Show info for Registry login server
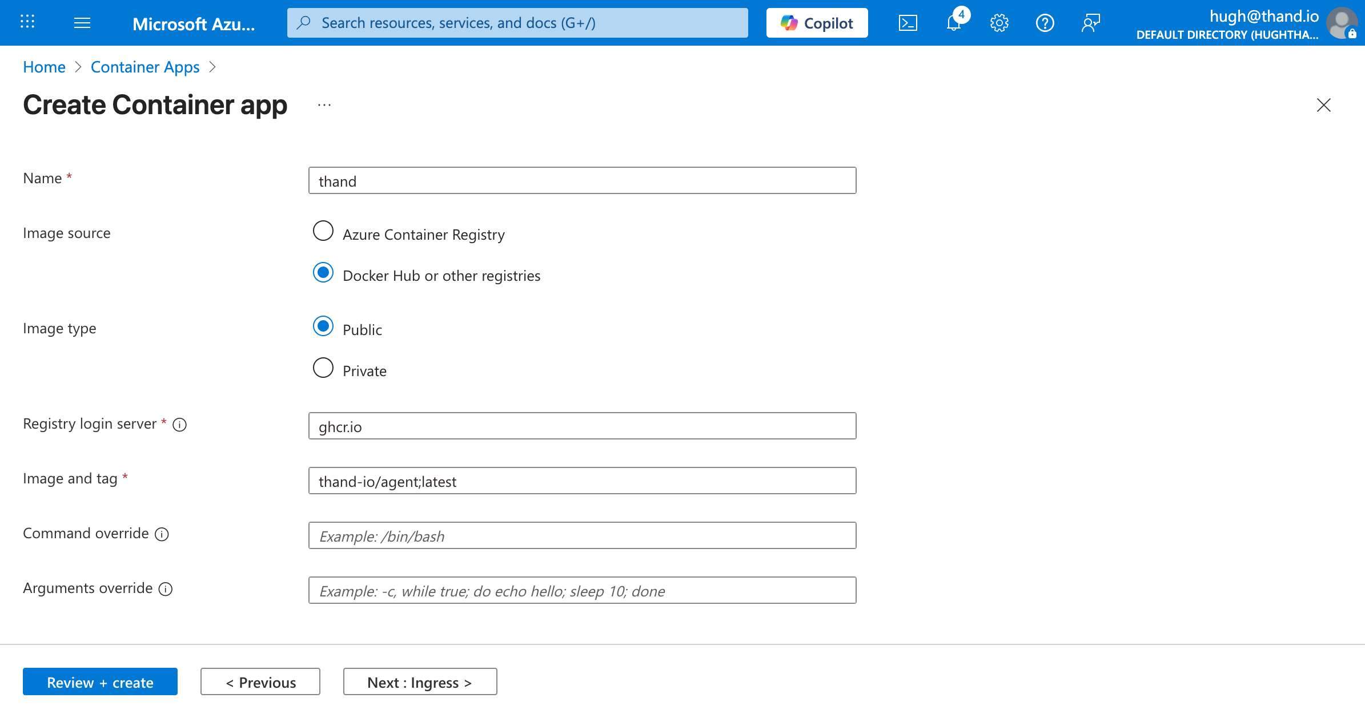1365x718 pixels. tap(180, 425)
